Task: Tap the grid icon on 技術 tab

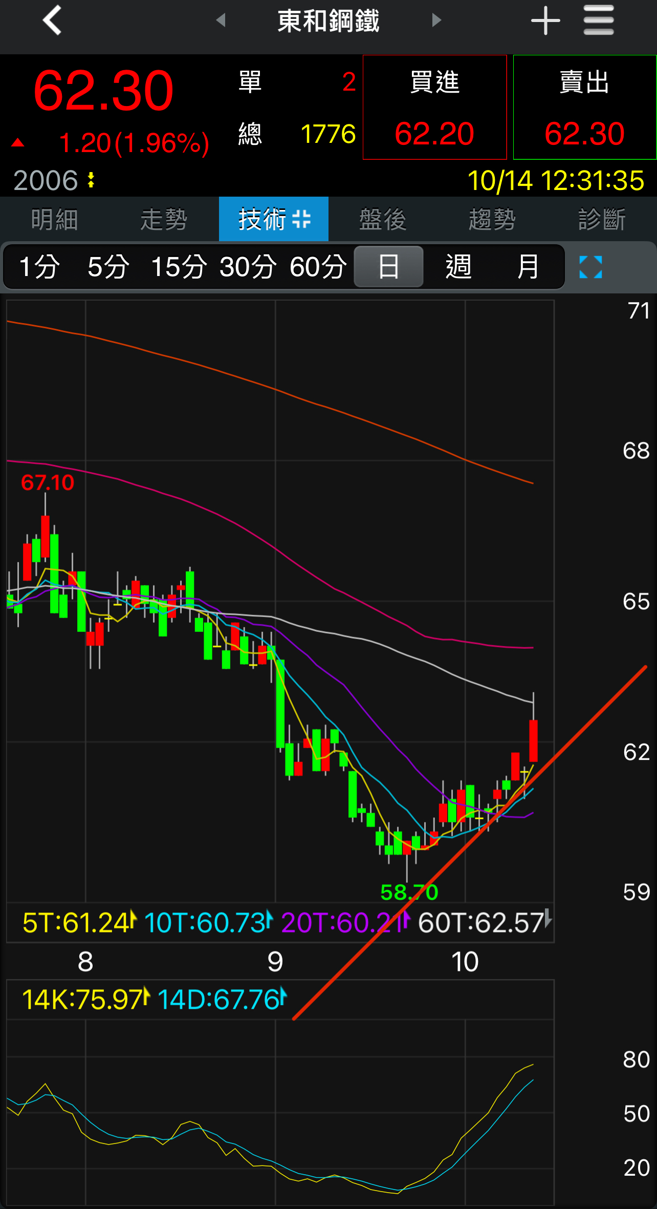Action: coord(301,219)
